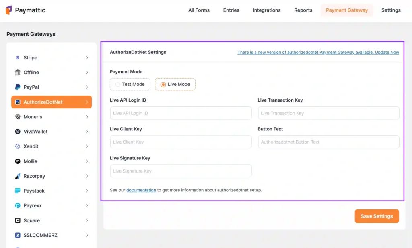The width and height of the screenshot is (412, 248).
Task: Click the Mollie logo icon
Action: pos(18,161)
